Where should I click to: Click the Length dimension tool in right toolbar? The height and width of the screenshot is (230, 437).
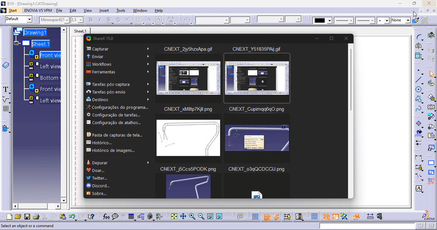[x=418, y=158]
